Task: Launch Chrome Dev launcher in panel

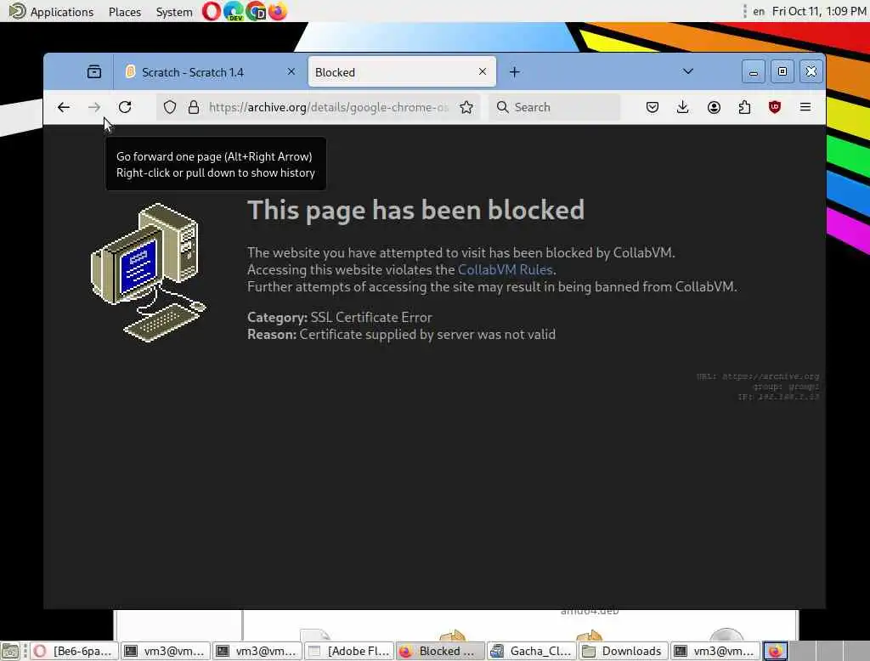Action: coord(257,11)
